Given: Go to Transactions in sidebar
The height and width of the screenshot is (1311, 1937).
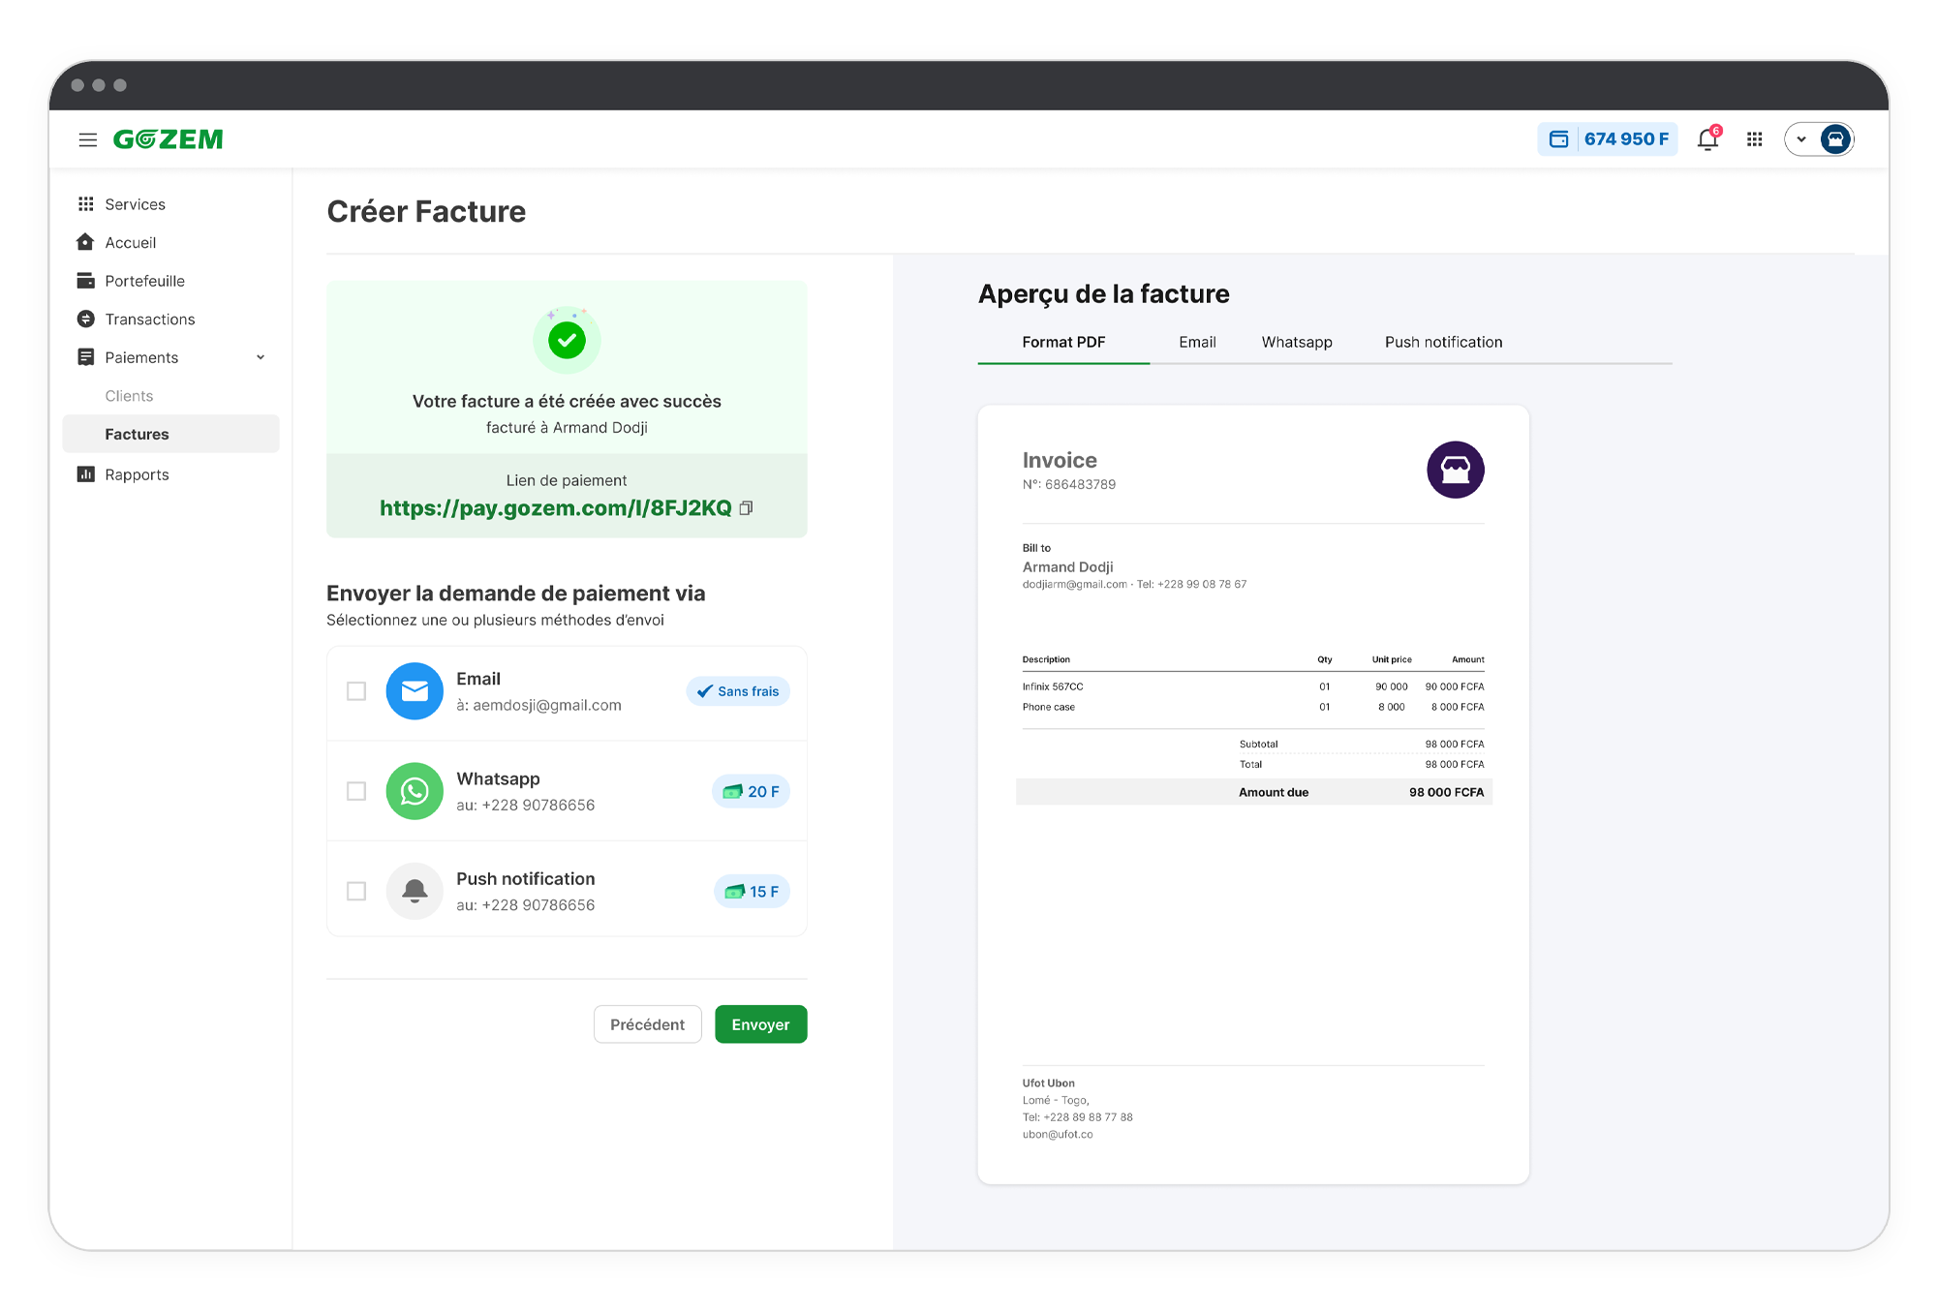Looking at the screenshot, I should pyautogui.click(x=149, y=320).
